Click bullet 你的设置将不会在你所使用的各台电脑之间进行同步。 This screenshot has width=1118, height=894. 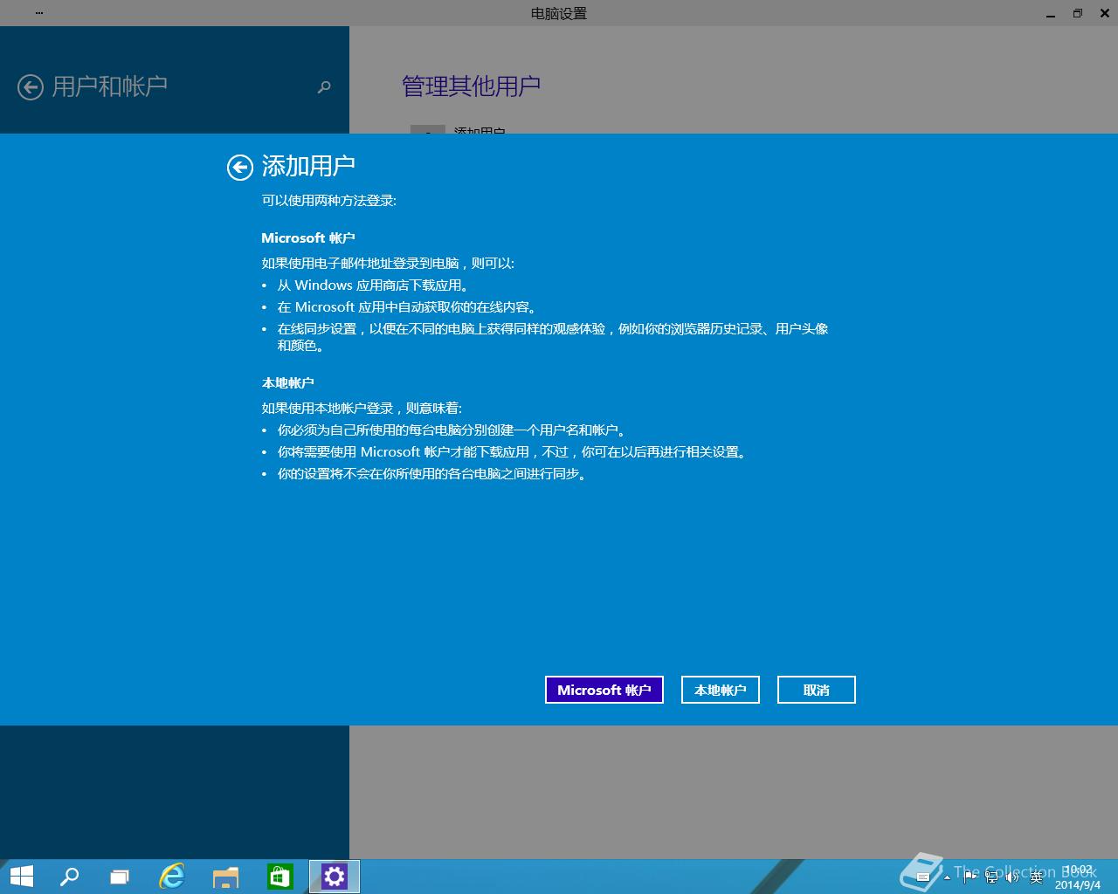(x=432, y=474)
